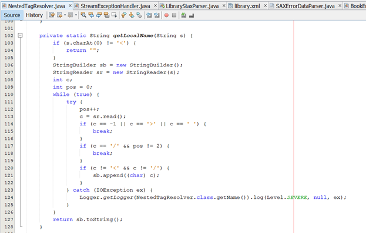Click 'return sb.toString();' statement
The image size is (366, 233).
point(88,219)
